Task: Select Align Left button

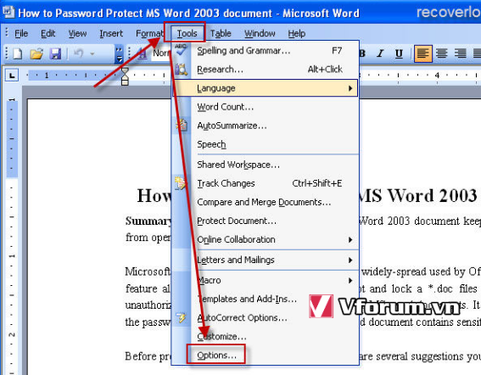Action: click(x=423, y=53)
